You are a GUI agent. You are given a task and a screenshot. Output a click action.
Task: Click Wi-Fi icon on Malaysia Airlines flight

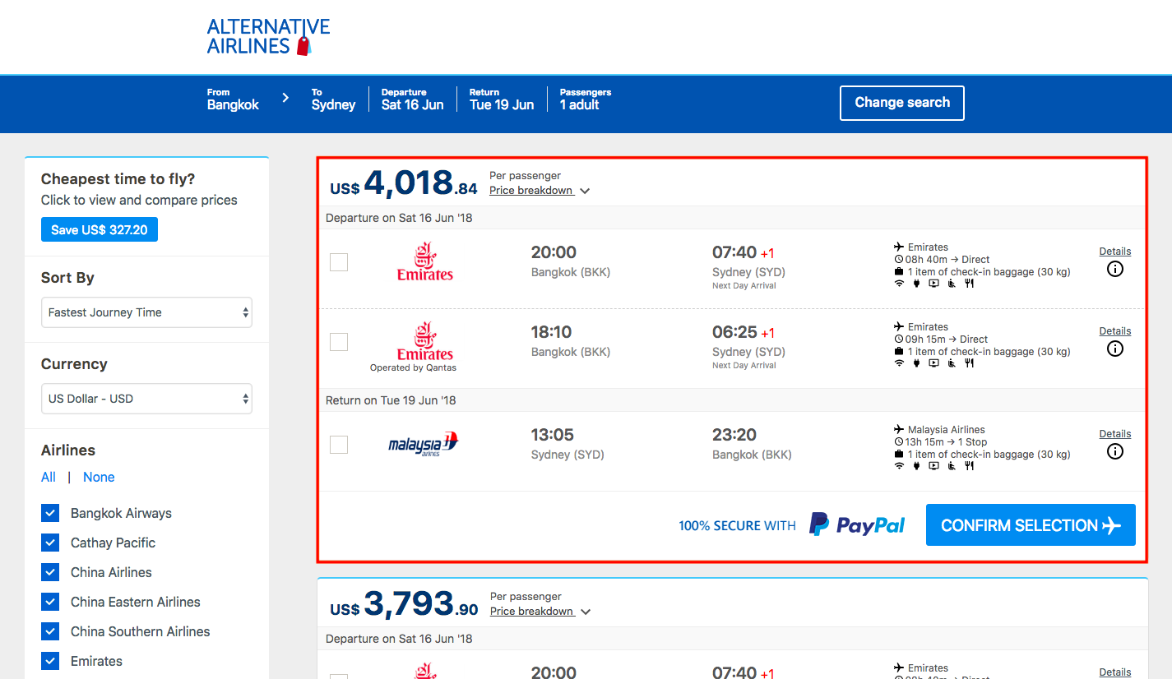(x=899, y=466)
